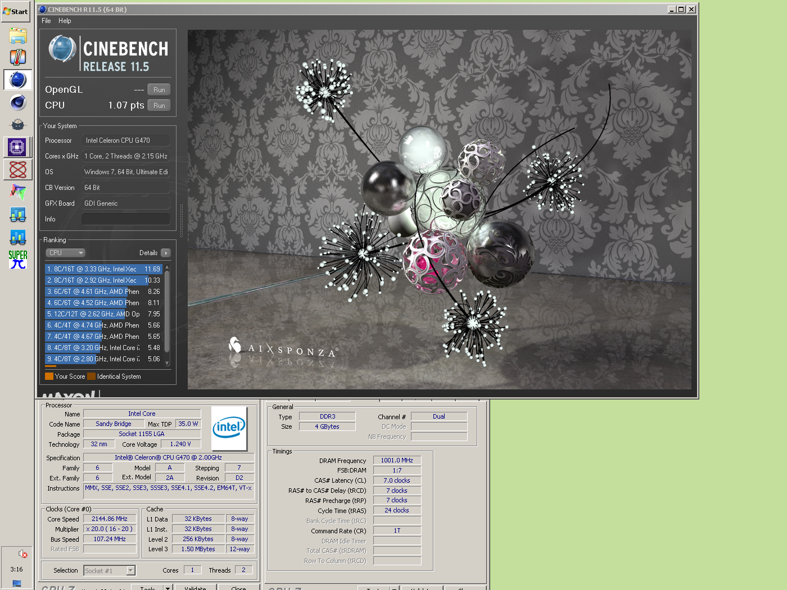This screenshot has height=590, width=787.
Task: Run the OpenGL benchmark
Action: (x=159, y=90)
